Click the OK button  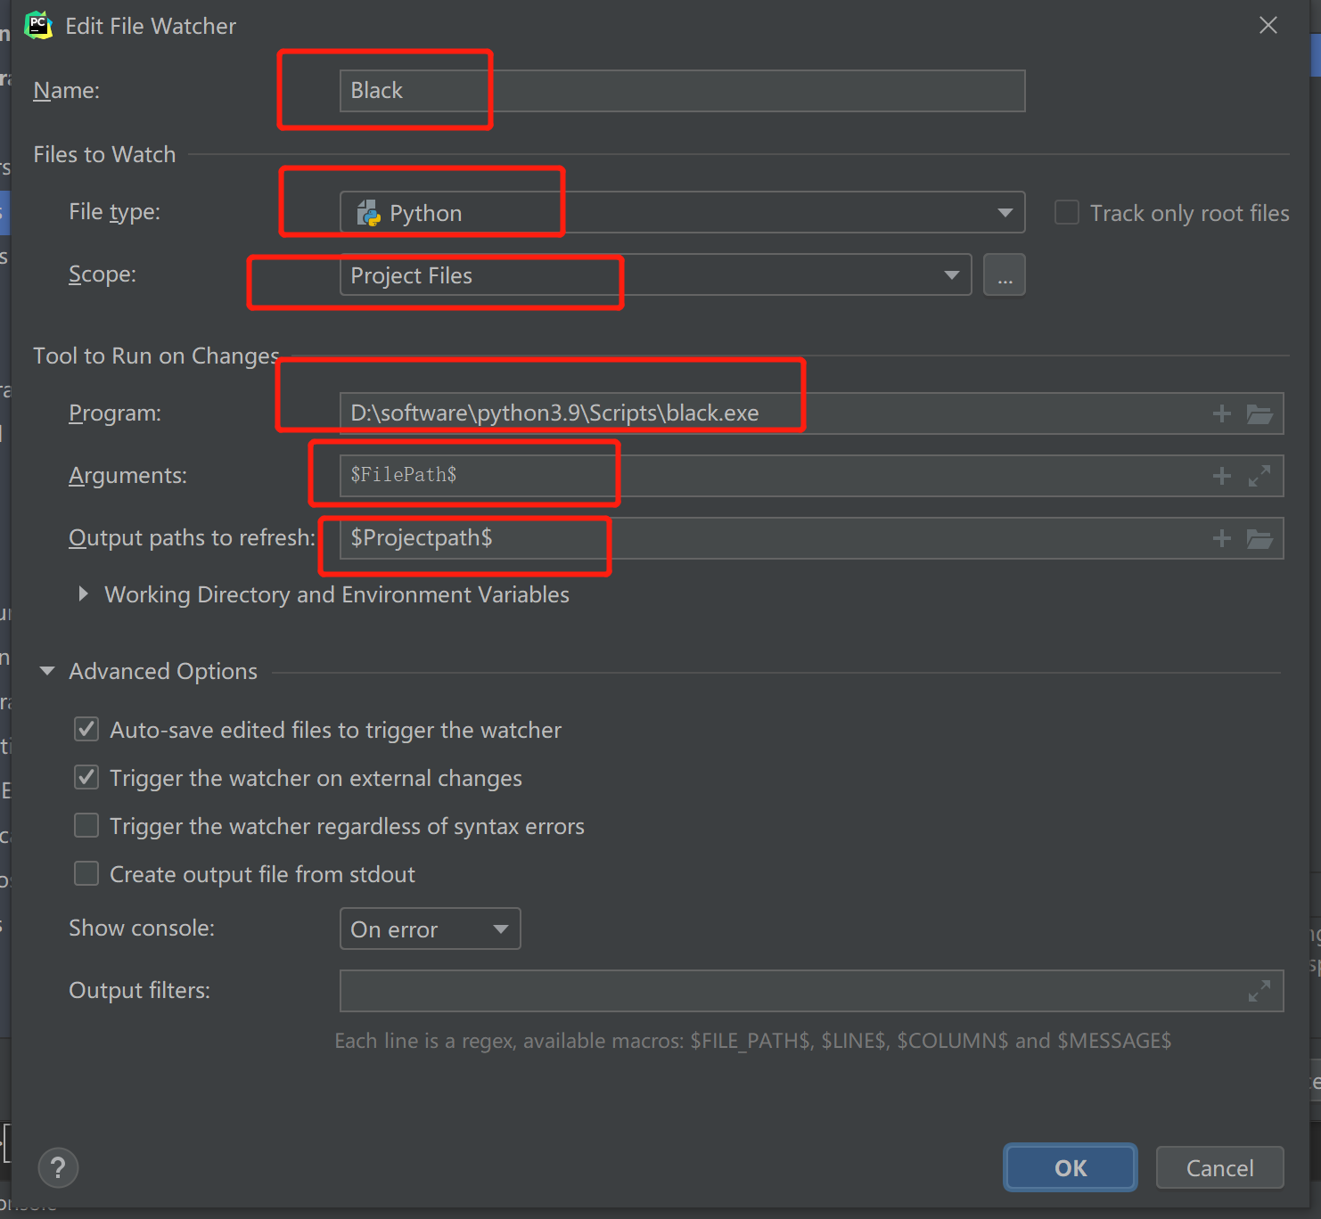click(x=1071, y=1168)
